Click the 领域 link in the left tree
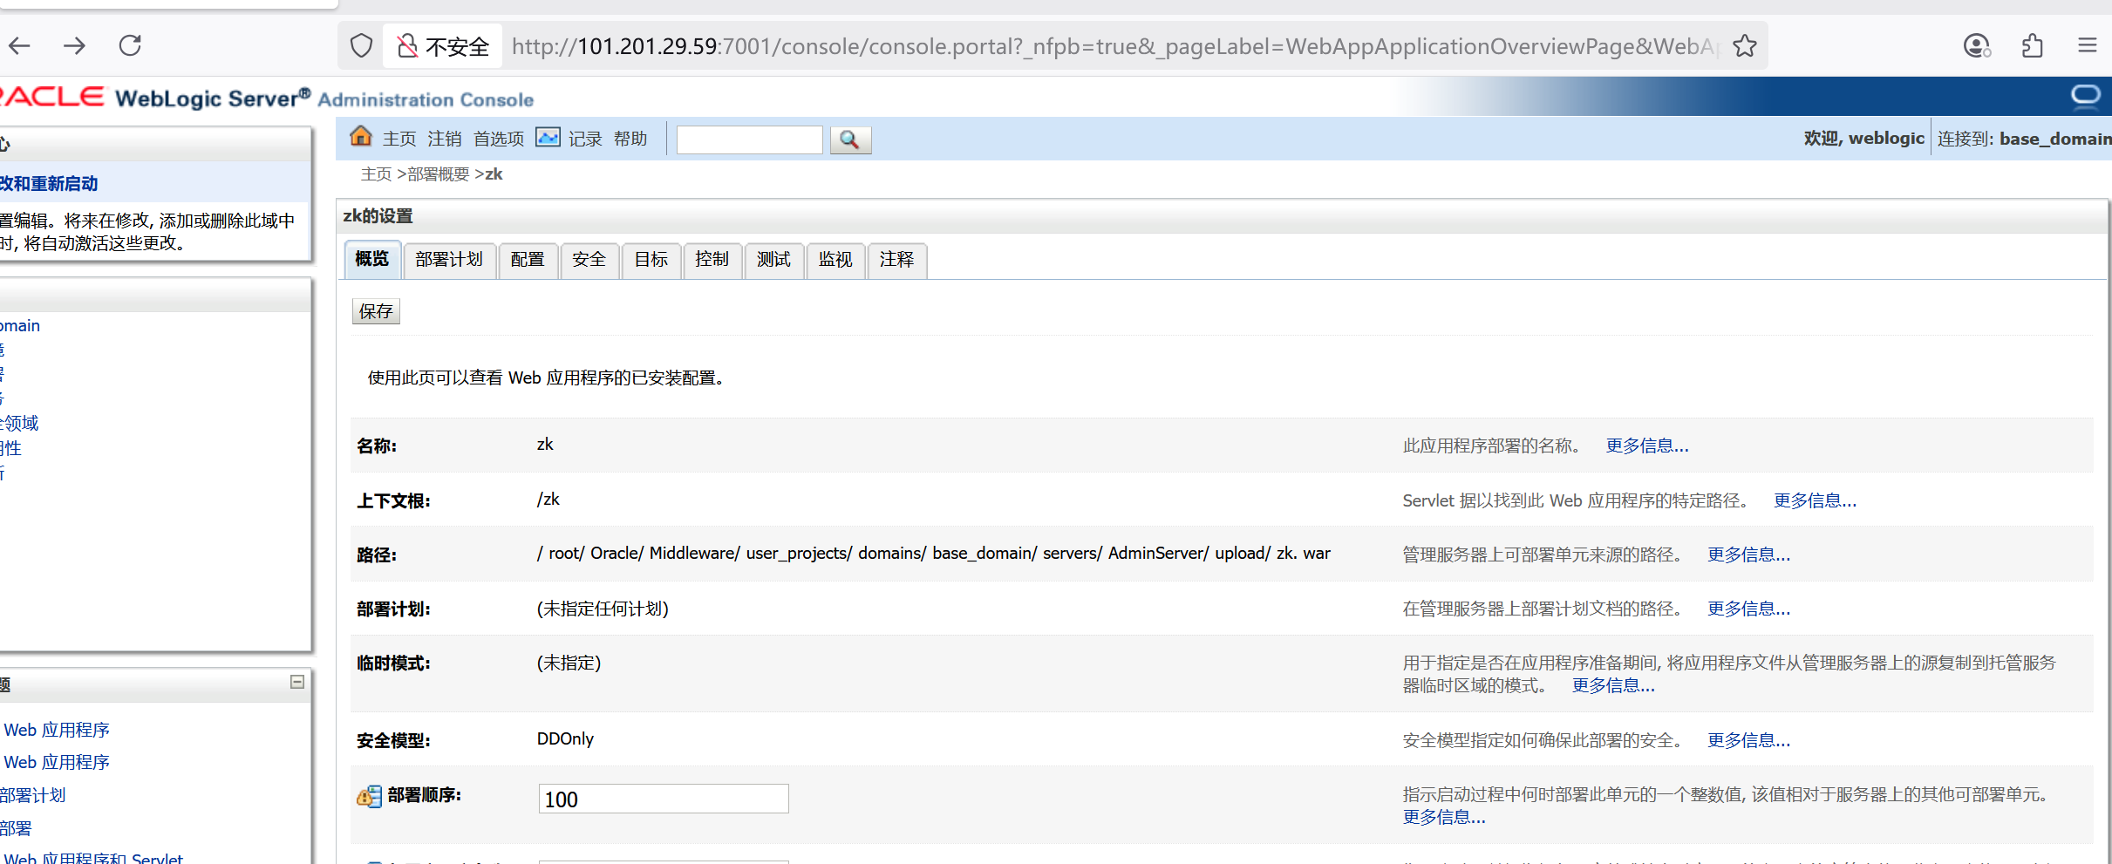 pyautogui.click(x=19, y=423)
